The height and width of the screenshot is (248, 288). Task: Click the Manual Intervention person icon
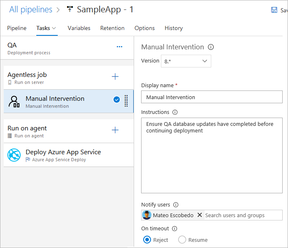tap(14, 102)
